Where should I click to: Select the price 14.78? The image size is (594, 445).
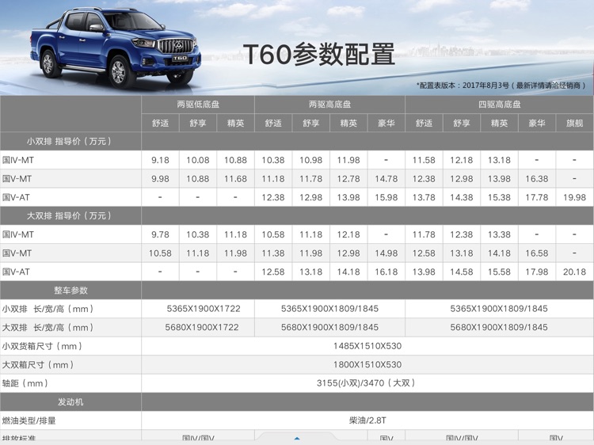tap(386, 179)
